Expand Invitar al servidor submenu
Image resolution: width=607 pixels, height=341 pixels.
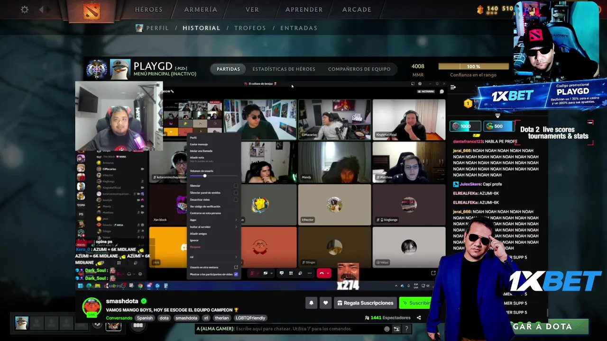pos(213,227)
